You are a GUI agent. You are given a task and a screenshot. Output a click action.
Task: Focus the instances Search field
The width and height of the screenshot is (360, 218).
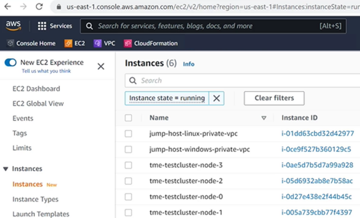click(248, 81)
